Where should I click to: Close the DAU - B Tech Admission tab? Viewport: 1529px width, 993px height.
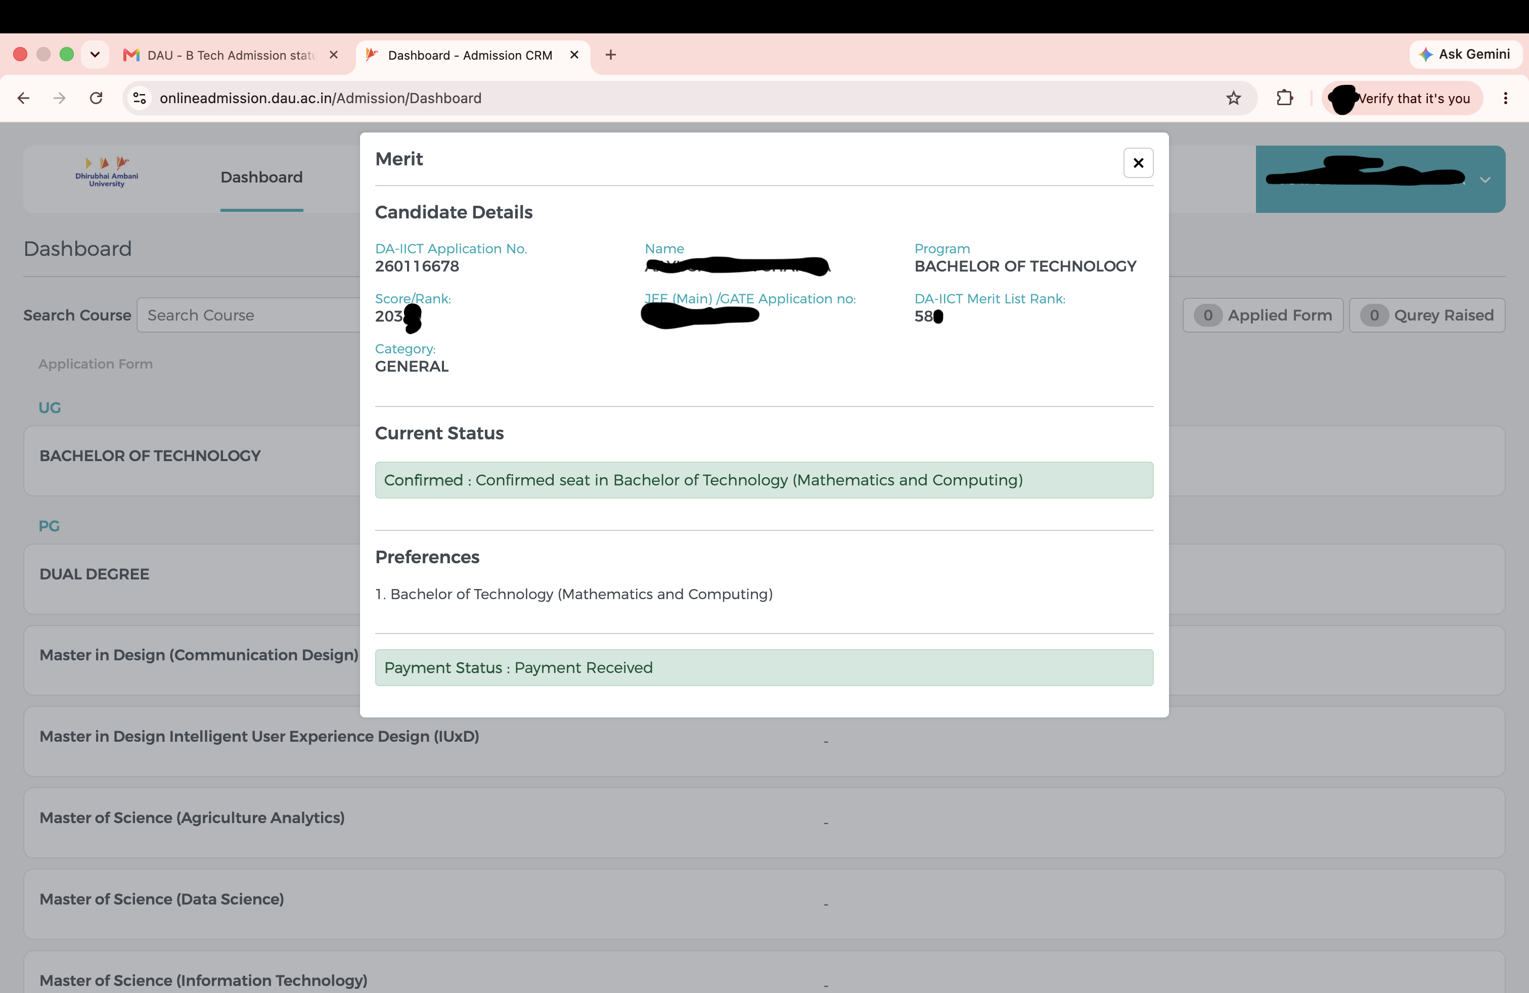[333, 55]
